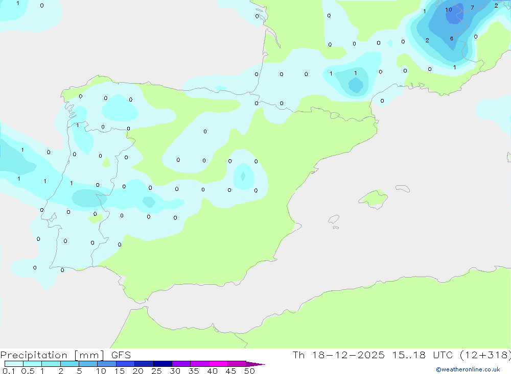Click the 'Th 18-12-2025 15..18 UTC' timestamp
Screen dimensions: 511x374
coord(374,355)
